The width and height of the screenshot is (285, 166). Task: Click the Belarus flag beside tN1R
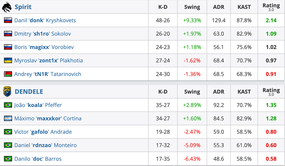8,74
